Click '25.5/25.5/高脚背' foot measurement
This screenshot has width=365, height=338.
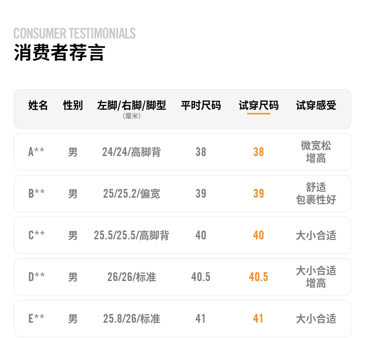[x=132, y=235]
